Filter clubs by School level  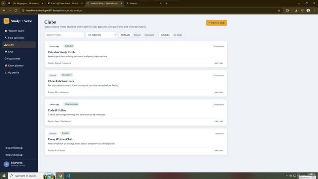pyautogui.click(x=137, y=35)
